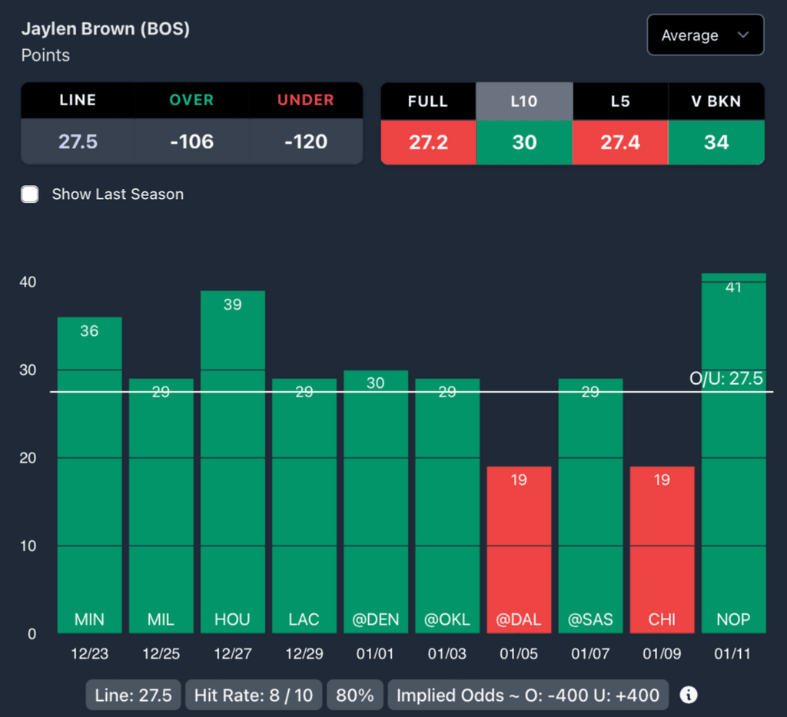
Task: Click the Jaylen Brown (BOS) title
Action: [105, 28]
